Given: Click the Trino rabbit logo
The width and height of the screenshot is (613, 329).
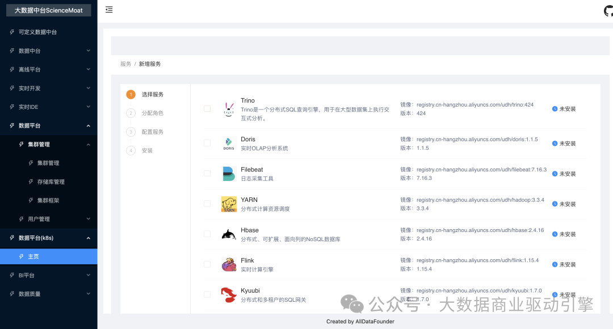Looking at the screenshot, I should click(228, 109).
